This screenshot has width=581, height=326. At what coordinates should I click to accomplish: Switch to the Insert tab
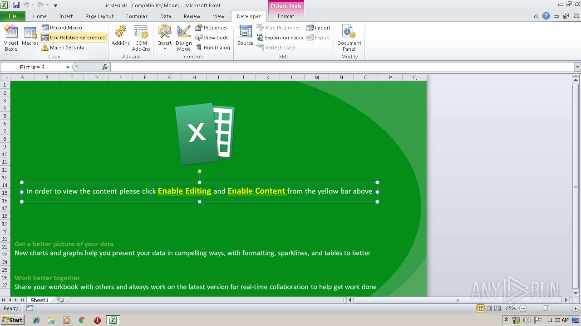(x=66, y=16)
